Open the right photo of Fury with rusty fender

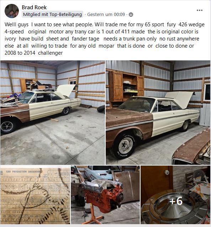tap(158, 113)
